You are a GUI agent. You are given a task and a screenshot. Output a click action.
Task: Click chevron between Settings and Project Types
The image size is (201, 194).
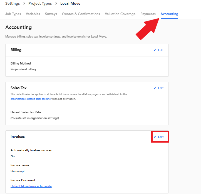(24, 3)
